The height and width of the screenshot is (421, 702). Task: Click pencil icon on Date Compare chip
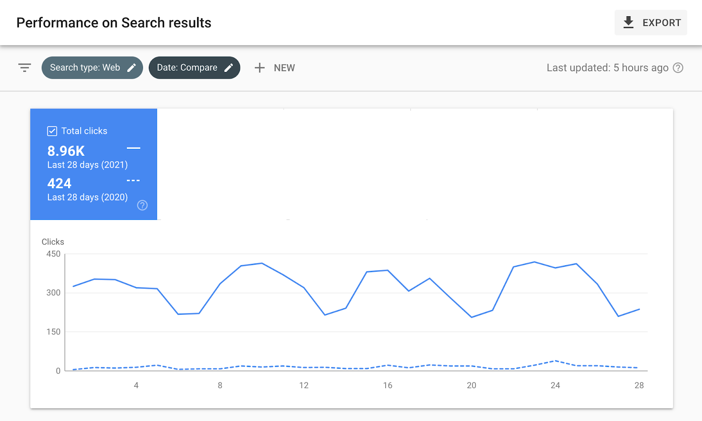click(x=229, y=68)
